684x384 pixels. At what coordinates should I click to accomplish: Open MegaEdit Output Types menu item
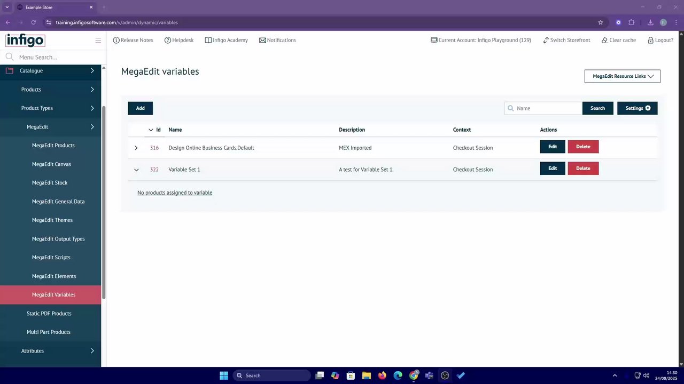(58, 239)
